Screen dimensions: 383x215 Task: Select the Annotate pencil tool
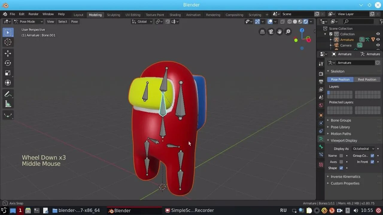coord(8,94)
